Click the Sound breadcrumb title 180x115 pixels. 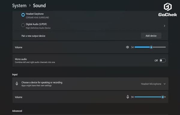point(39,5)
